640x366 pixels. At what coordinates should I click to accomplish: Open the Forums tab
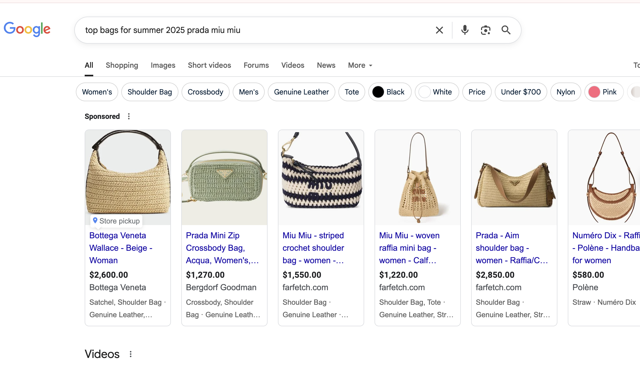click(x=256, y=65)
